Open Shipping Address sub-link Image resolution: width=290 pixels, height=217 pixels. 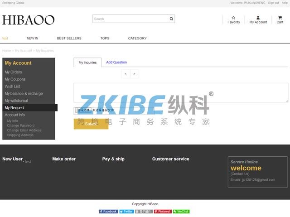[20, 135]
